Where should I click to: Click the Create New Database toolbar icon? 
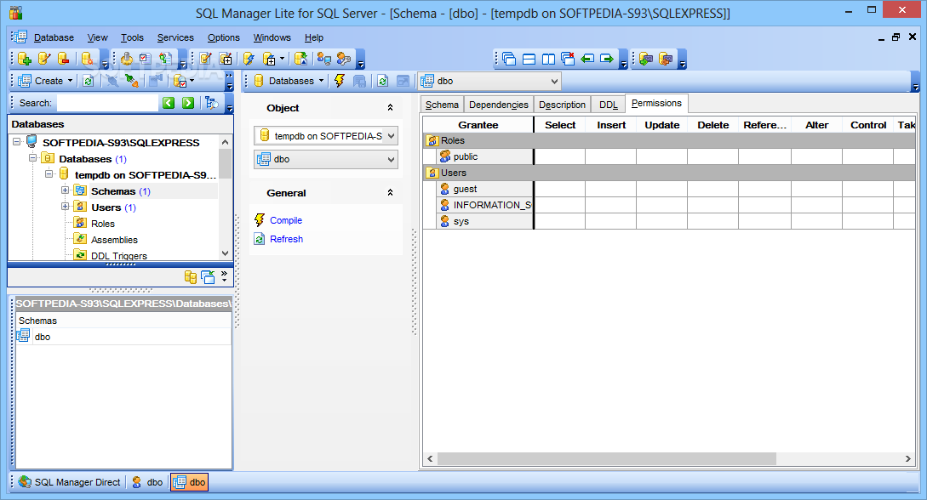pyautogui.click(x=24, y=59)
